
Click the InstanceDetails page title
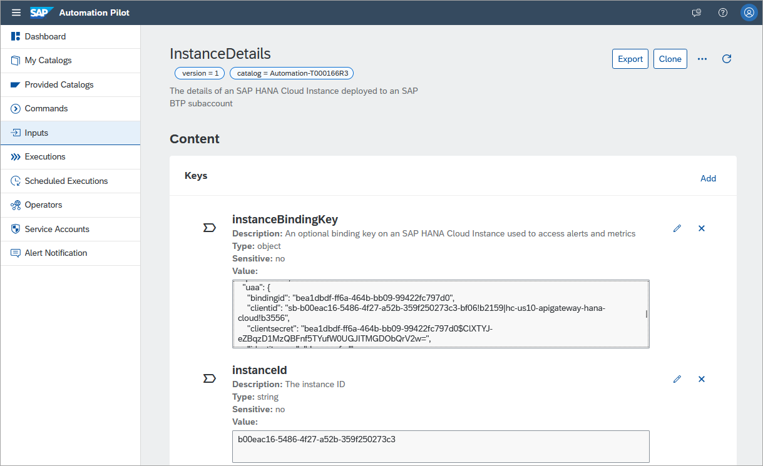(x=220, y=53)
